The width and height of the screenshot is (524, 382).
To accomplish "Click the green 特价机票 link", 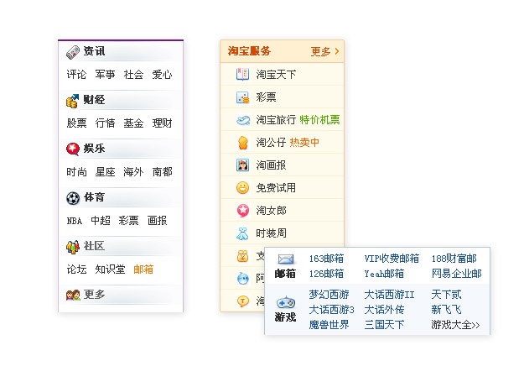I will pos(319,120).
